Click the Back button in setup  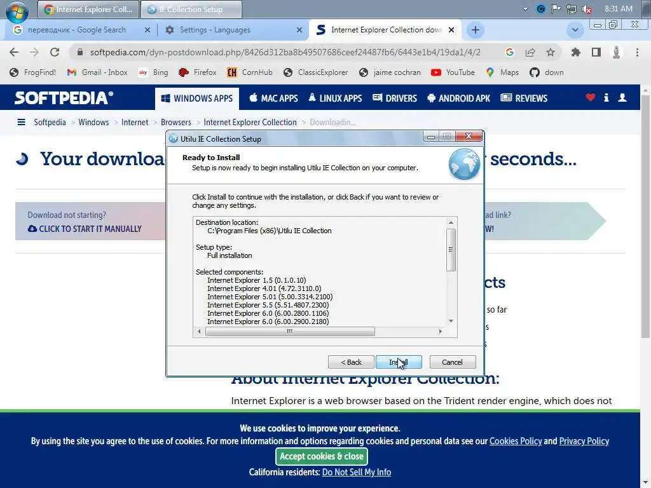click(x=351, y=362)
